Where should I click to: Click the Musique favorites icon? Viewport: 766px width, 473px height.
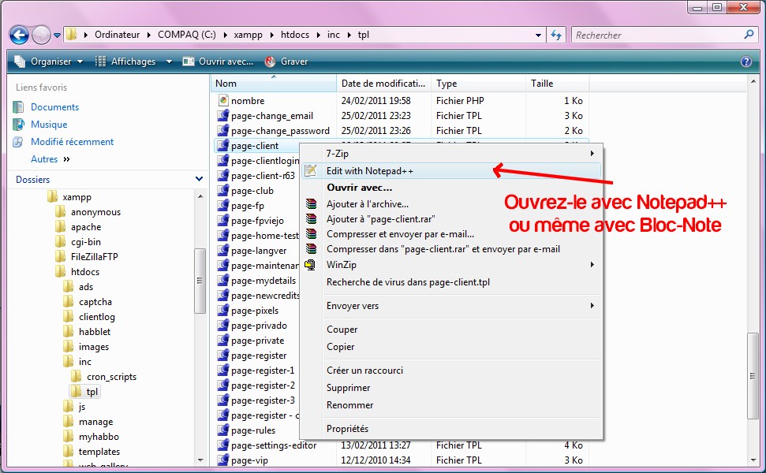coord(18,125)
